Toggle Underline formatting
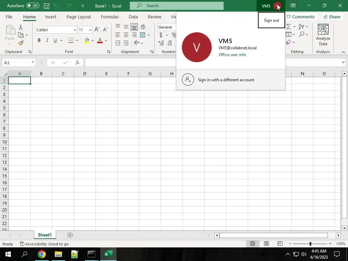348x261 pixels. pyautogui.click(x=55, y=40)
